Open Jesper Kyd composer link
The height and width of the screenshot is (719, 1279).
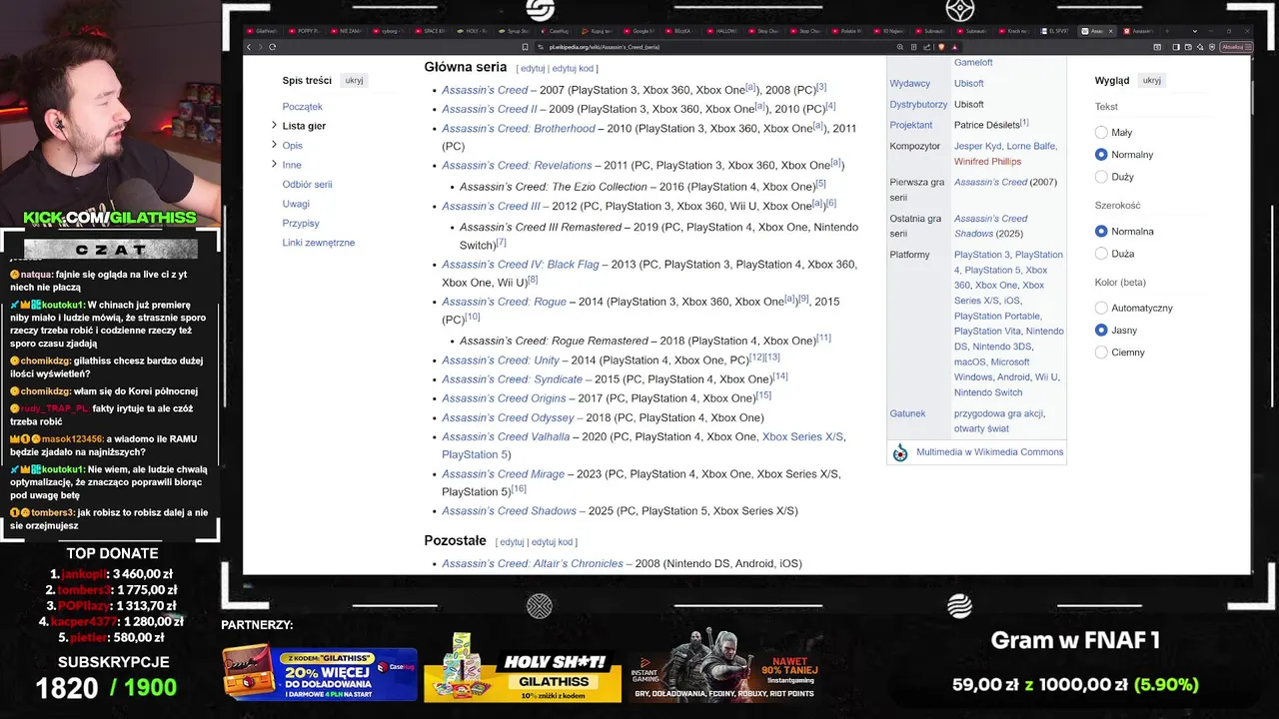coord(976,146)
